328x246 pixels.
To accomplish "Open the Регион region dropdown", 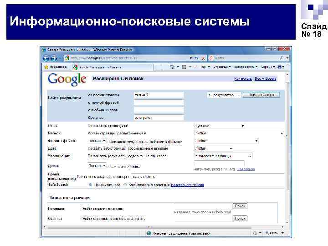I will pyautogui.click(x=239, y=133).
